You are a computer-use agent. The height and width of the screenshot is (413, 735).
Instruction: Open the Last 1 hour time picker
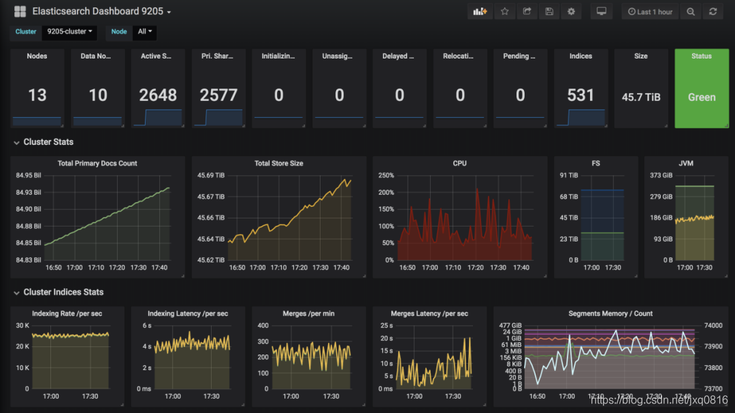click(x=650, y=12)
